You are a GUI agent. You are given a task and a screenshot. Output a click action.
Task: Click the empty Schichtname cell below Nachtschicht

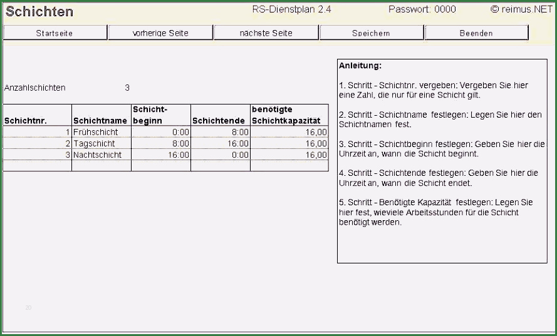[101, 166]
